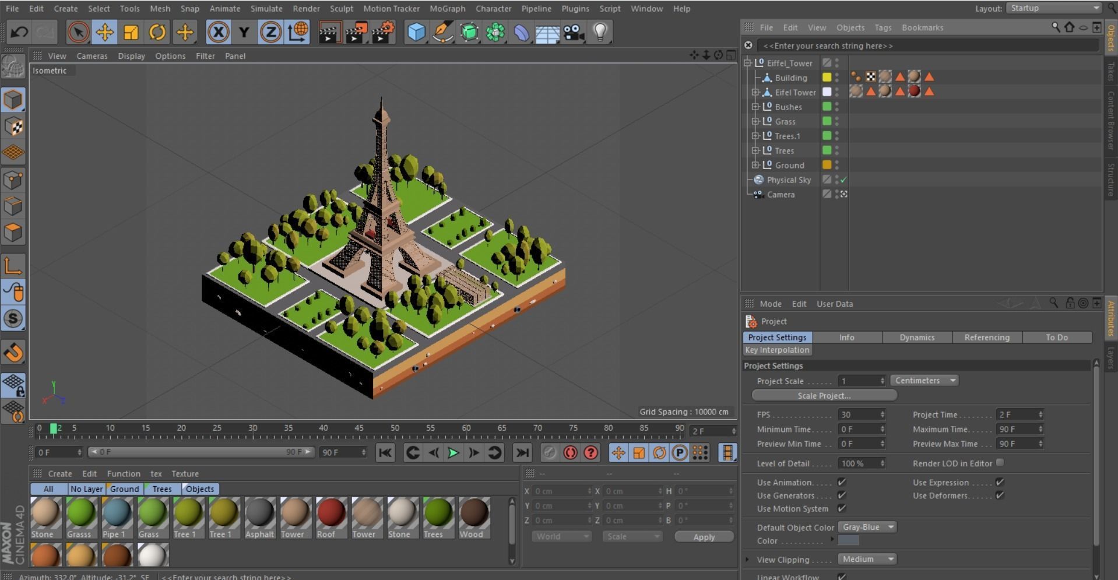Play the animation forward
Viewport: 1118px width, 580px height.
pos(453,453)
